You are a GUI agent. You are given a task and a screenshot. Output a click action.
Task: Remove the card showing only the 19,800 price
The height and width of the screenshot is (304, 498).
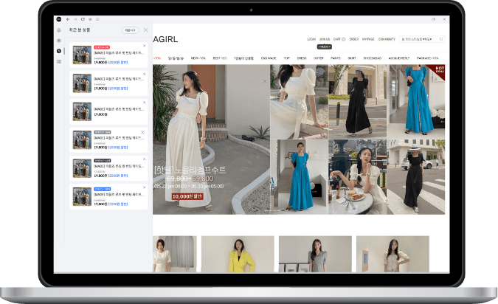point(144,103)
